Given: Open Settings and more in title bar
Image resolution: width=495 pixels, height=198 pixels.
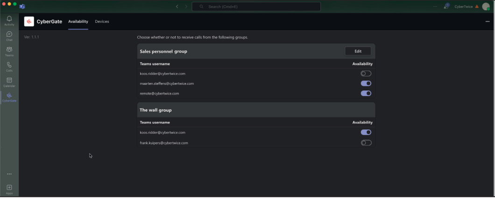Looking at the screenshot, I should (x=435, y=7).
